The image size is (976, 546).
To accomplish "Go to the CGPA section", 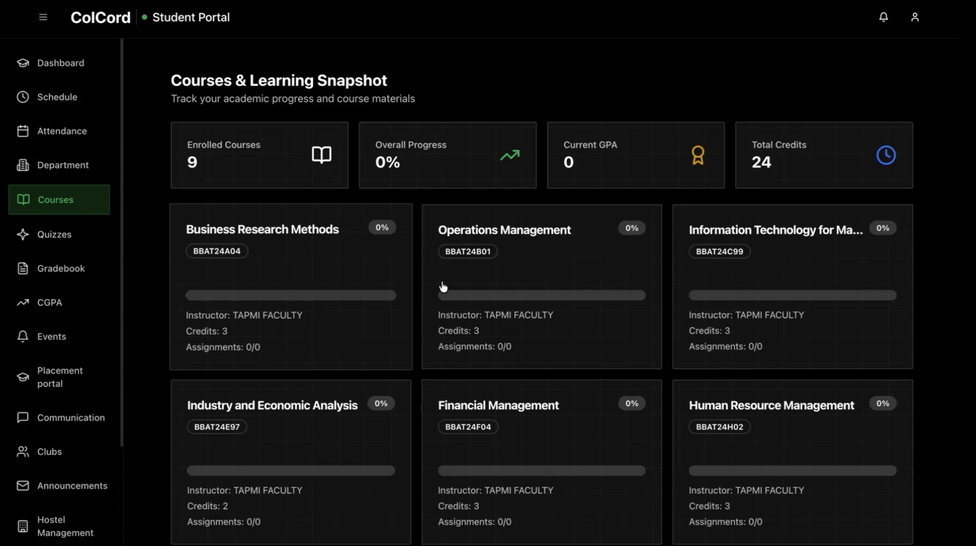I will 49,302.
